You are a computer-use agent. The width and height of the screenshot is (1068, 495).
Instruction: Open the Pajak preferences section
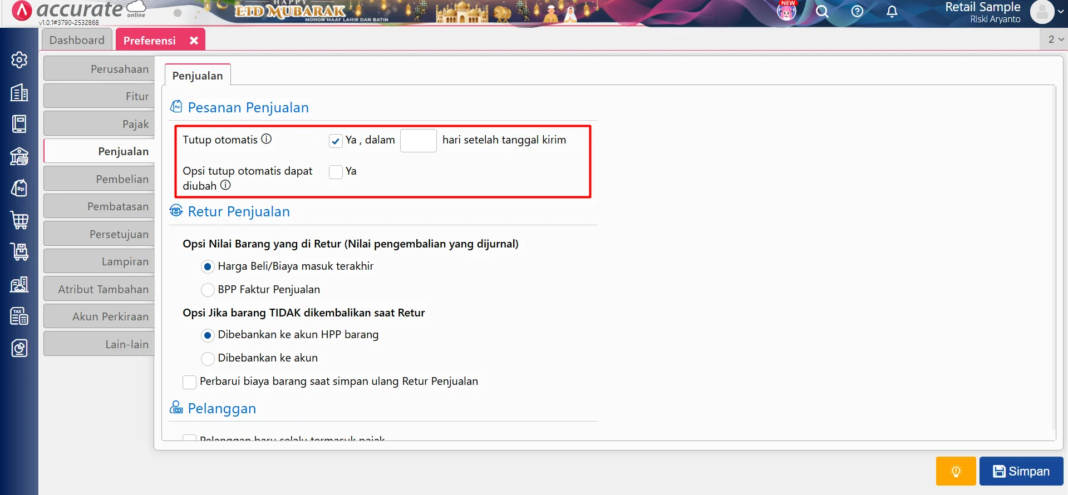coord(99,124)
